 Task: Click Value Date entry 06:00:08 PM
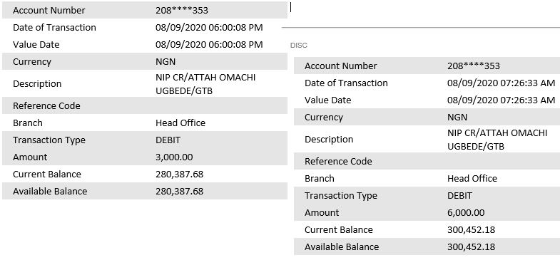tap(209, 45)
